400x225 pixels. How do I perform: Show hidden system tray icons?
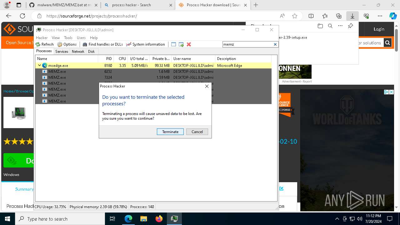(x=337, y=219)
